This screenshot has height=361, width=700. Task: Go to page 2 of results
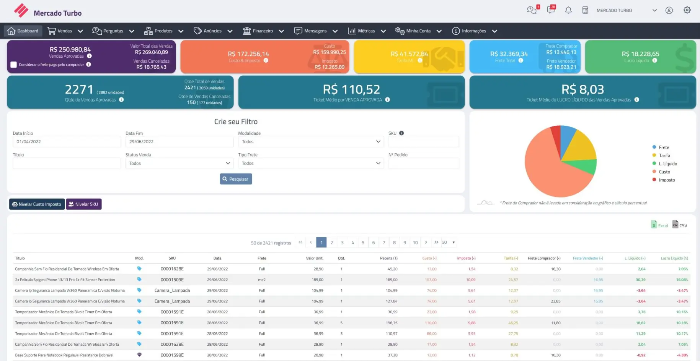point(332,243)
